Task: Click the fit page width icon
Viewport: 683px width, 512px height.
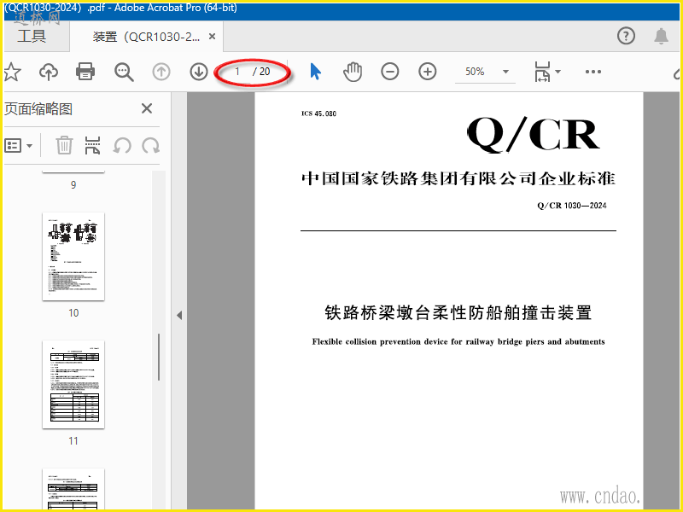Action: (x=542, y=72)
